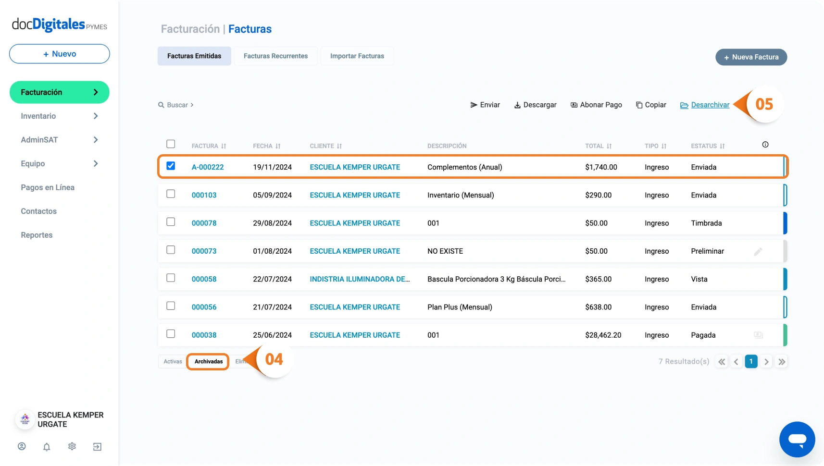Image resolution: width=824 pixels, height=466 pixels.
Task: Click the Enviar send action
Action: (485, 105)
